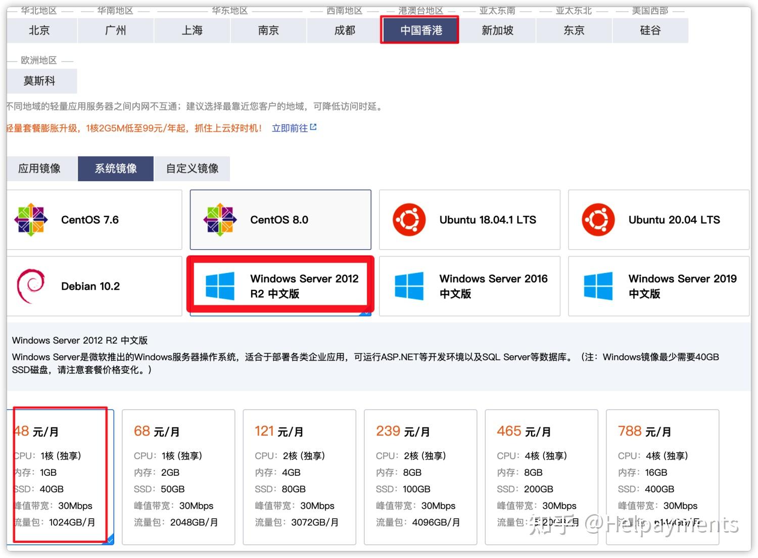Image resolution: width=758 pixels, height=558 pixels.
Task: Switch to the 系统镜像 tab
Action: coord(116,169)
